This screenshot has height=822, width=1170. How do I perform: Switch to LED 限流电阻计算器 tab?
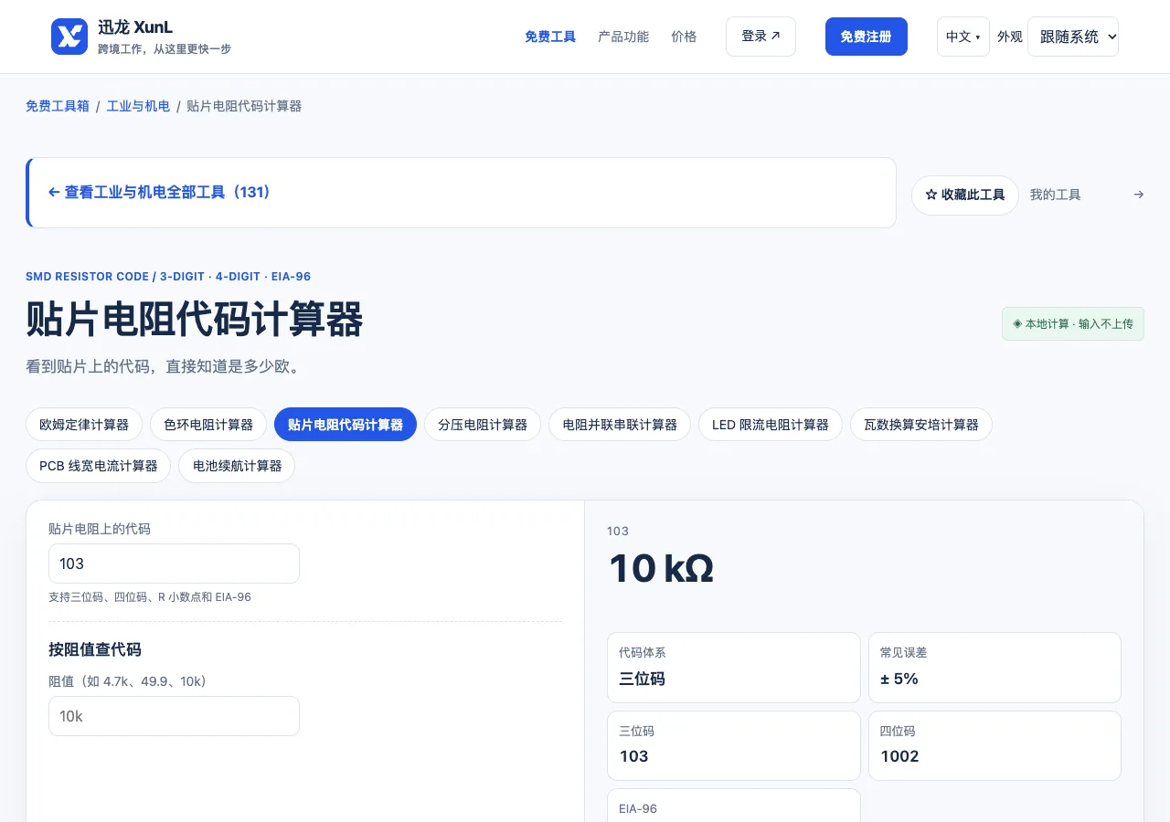point(771,425)
